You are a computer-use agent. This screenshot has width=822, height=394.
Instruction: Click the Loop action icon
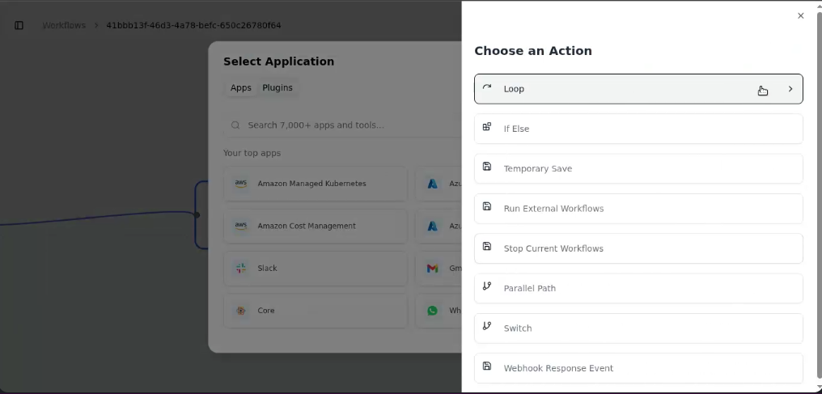(x=487, y=87)
